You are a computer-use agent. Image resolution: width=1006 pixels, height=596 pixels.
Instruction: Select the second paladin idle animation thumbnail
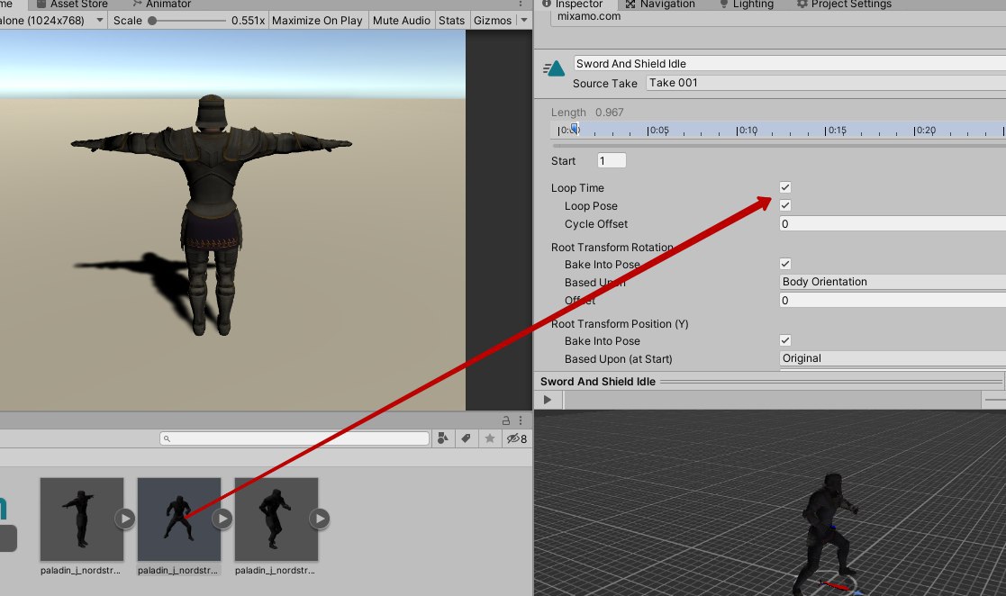[x=179, y=519]
